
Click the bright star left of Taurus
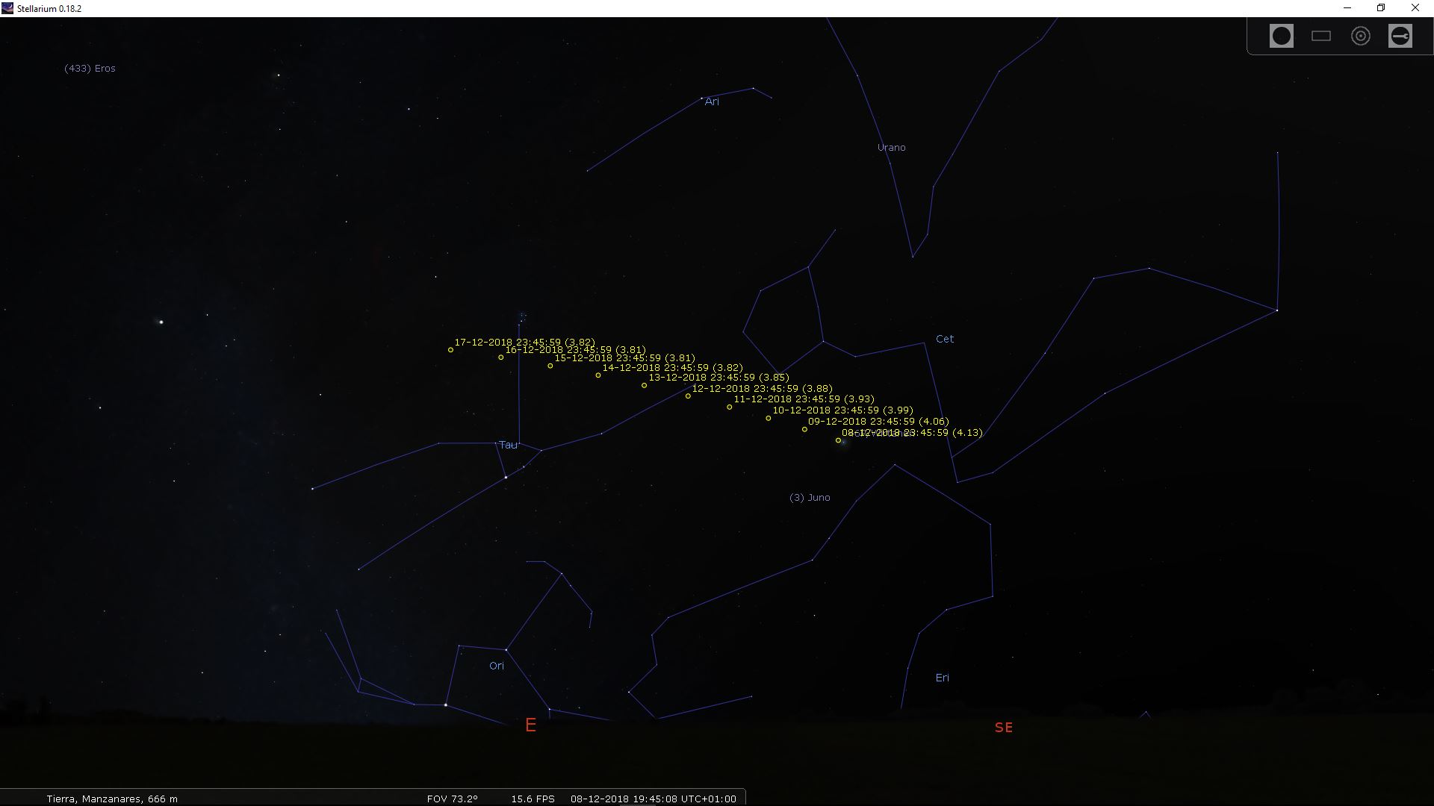tap(161, 322)
